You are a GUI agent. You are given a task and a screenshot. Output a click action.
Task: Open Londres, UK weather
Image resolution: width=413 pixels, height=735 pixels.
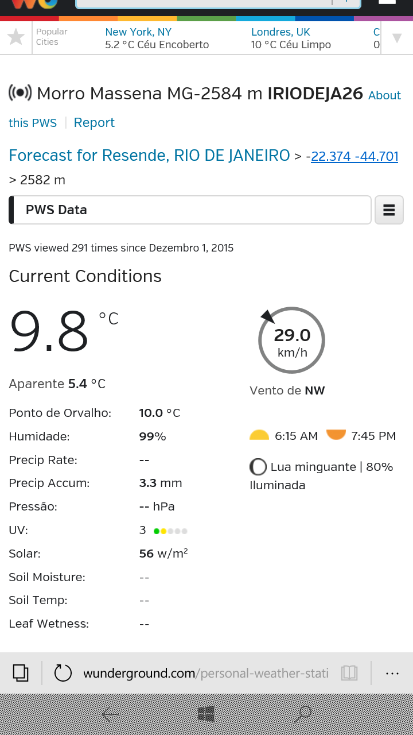[291, 38]
